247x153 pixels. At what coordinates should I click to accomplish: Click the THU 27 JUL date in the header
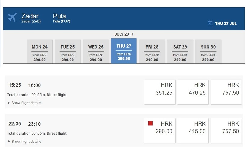tap(226, 23)
